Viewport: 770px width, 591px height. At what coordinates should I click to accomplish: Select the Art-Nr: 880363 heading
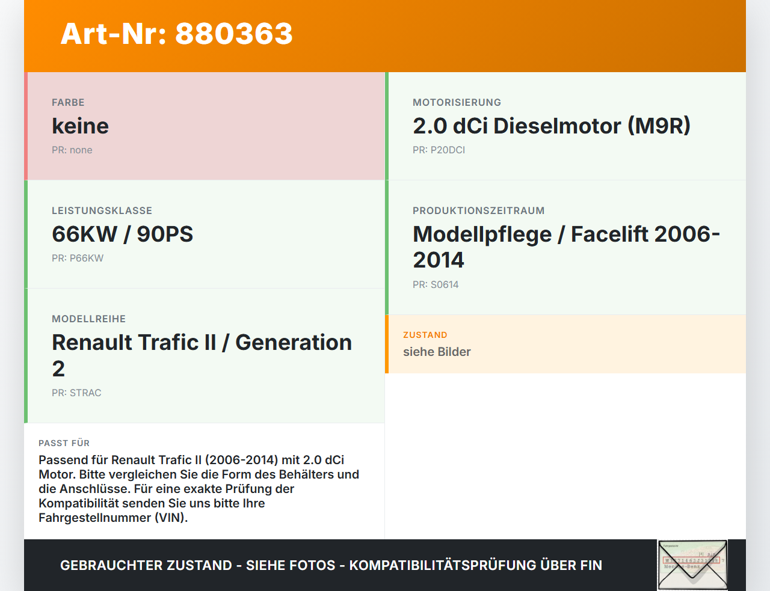(x=176, y=34)
